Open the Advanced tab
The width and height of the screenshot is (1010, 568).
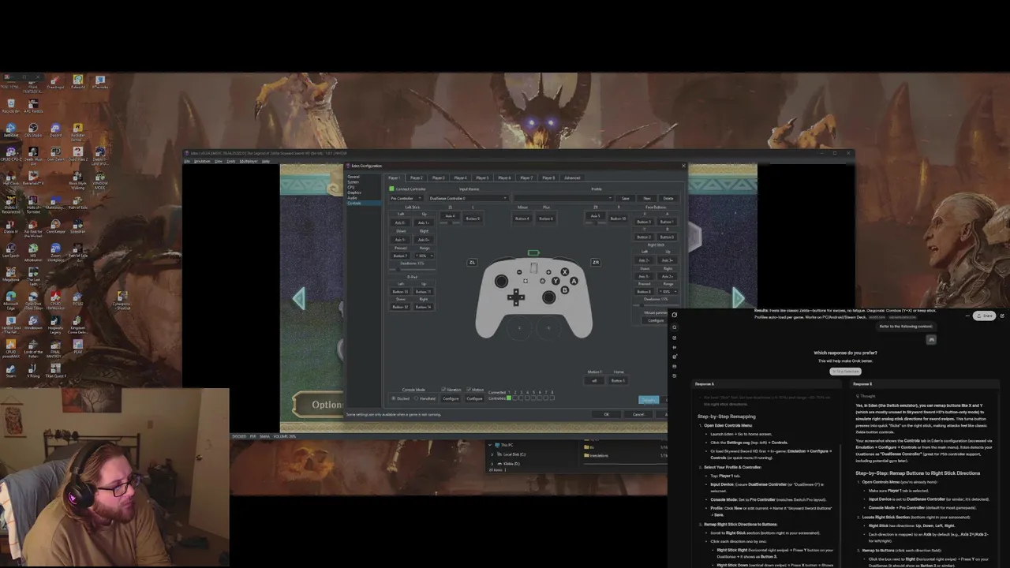572,177
